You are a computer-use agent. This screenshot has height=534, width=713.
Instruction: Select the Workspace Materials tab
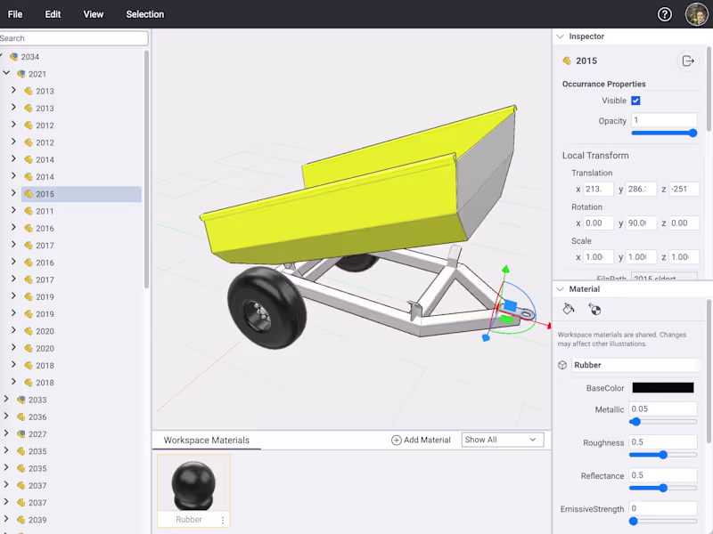click(207, 441)
